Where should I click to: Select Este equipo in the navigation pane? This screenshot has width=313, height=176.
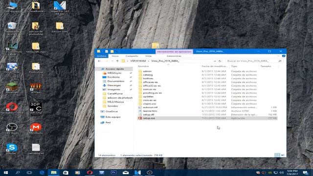[113, 117]
